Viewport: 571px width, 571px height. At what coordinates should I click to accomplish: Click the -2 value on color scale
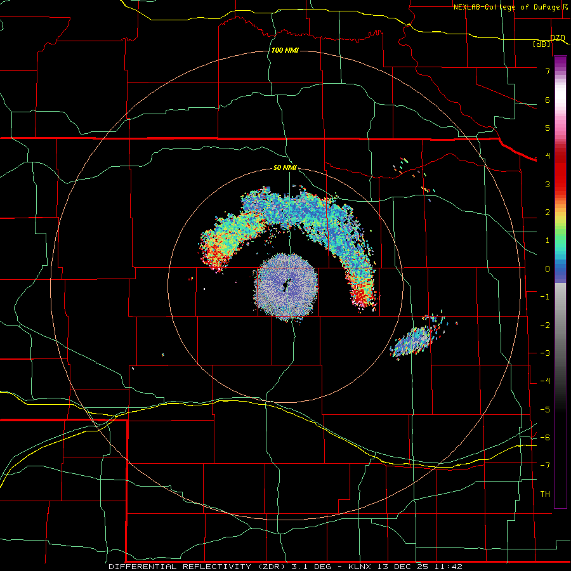point(545,325)
